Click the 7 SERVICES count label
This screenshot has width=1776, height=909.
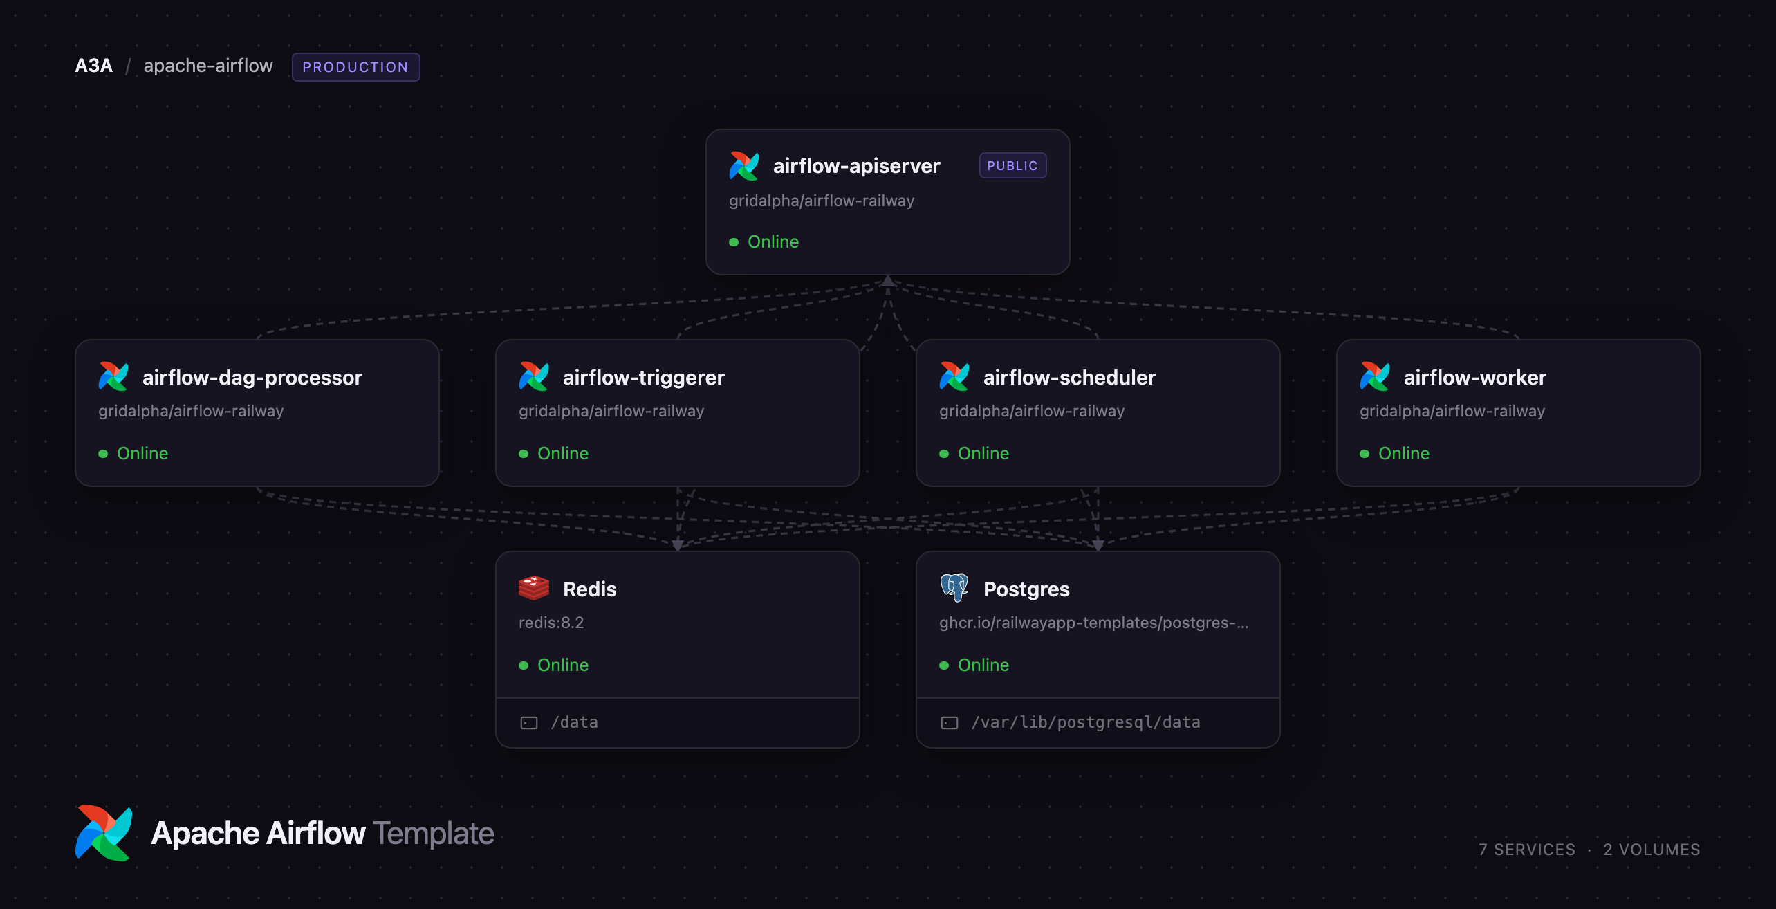click(x=1527, y=850)
